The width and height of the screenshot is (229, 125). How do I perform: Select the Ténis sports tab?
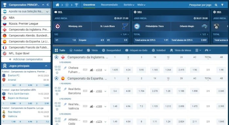click(92, 50)
